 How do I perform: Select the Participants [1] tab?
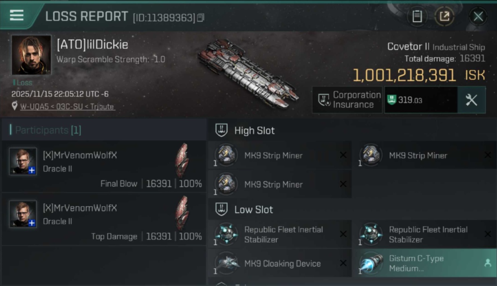click(48, 130)
